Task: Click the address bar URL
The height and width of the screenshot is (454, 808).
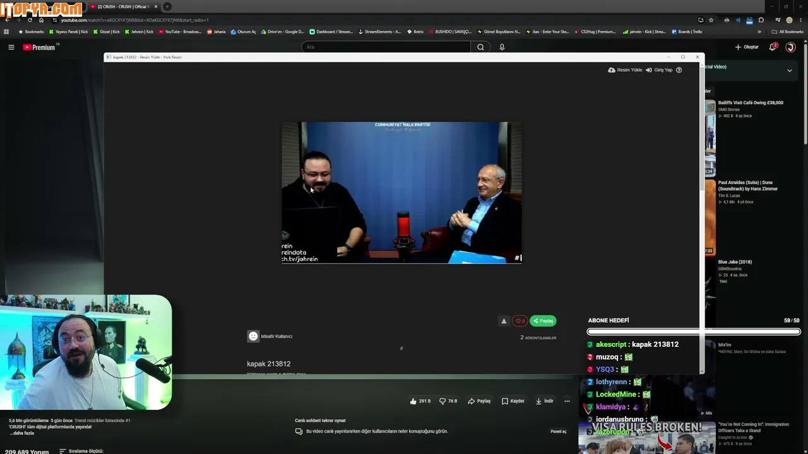Action: (134, 20)
